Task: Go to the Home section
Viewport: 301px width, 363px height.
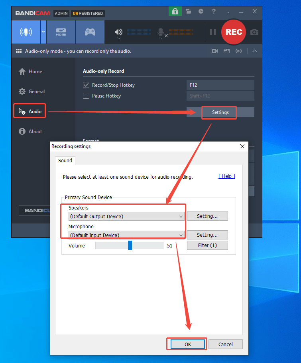Action: pyautogui.click(x=30, y=71)
